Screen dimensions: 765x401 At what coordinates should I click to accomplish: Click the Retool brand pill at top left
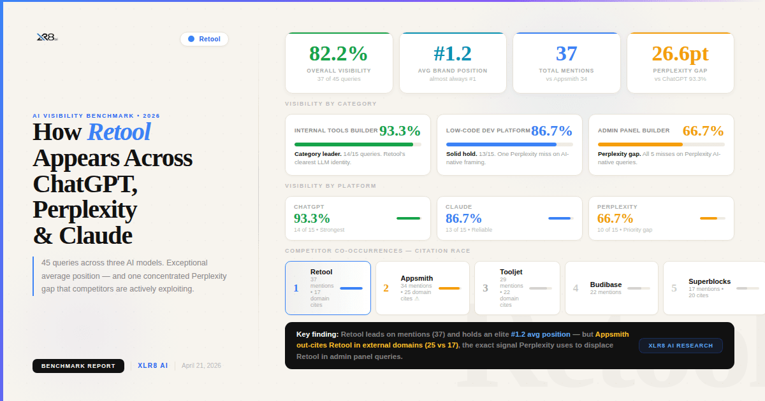[x=204, y=39]
